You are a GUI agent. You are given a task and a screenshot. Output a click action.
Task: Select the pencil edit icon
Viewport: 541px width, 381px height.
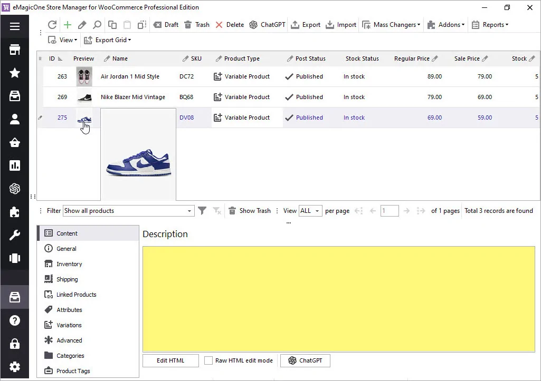click(x=81, y=24)
